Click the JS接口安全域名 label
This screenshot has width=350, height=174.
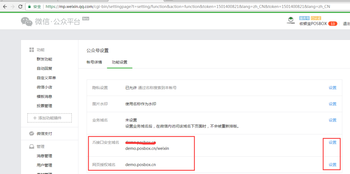pyautogui.click(x=106, y=142)
